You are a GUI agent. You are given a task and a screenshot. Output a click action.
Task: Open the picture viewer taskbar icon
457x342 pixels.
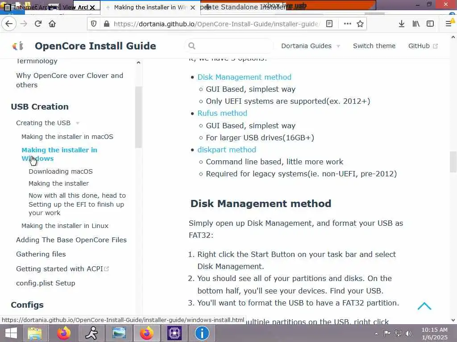[119, 333]
